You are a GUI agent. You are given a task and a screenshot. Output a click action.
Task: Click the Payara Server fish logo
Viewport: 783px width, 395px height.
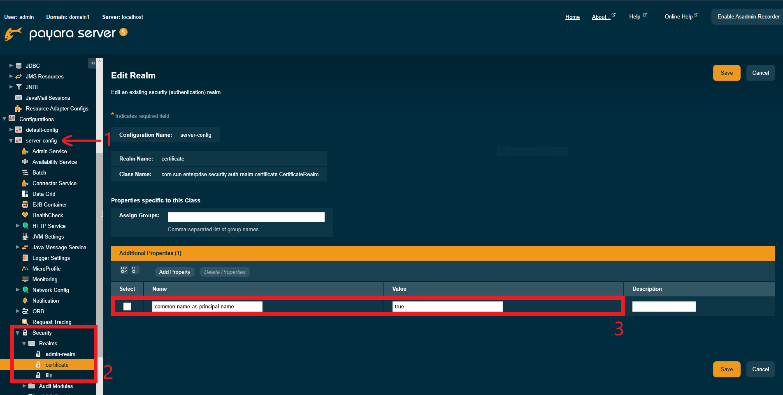(13, 34)
